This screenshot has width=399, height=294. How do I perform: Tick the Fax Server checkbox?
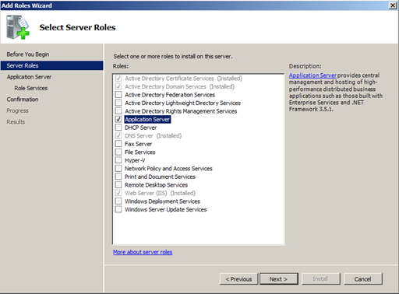118,144
